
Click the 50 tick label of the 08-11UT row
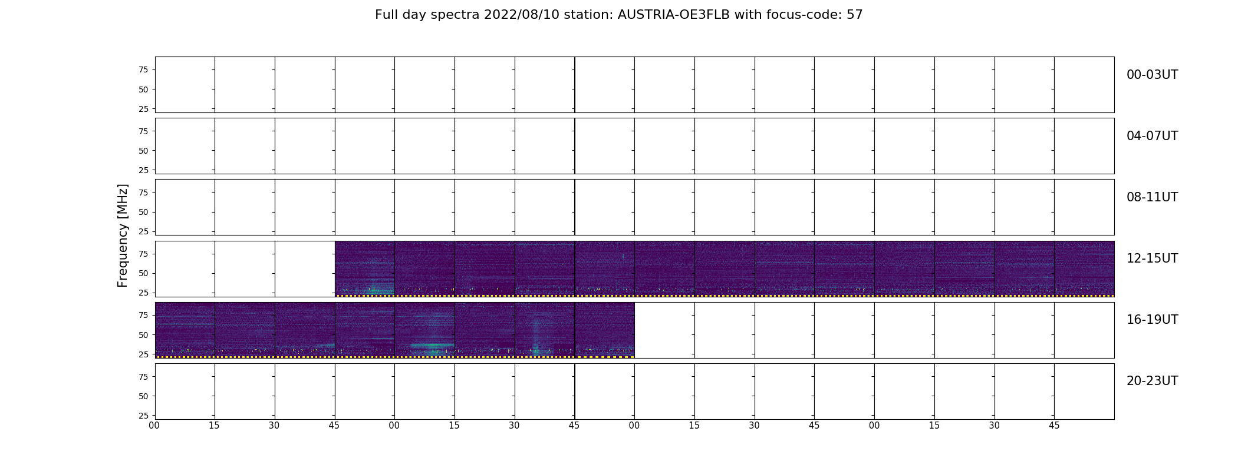[143, 212]
